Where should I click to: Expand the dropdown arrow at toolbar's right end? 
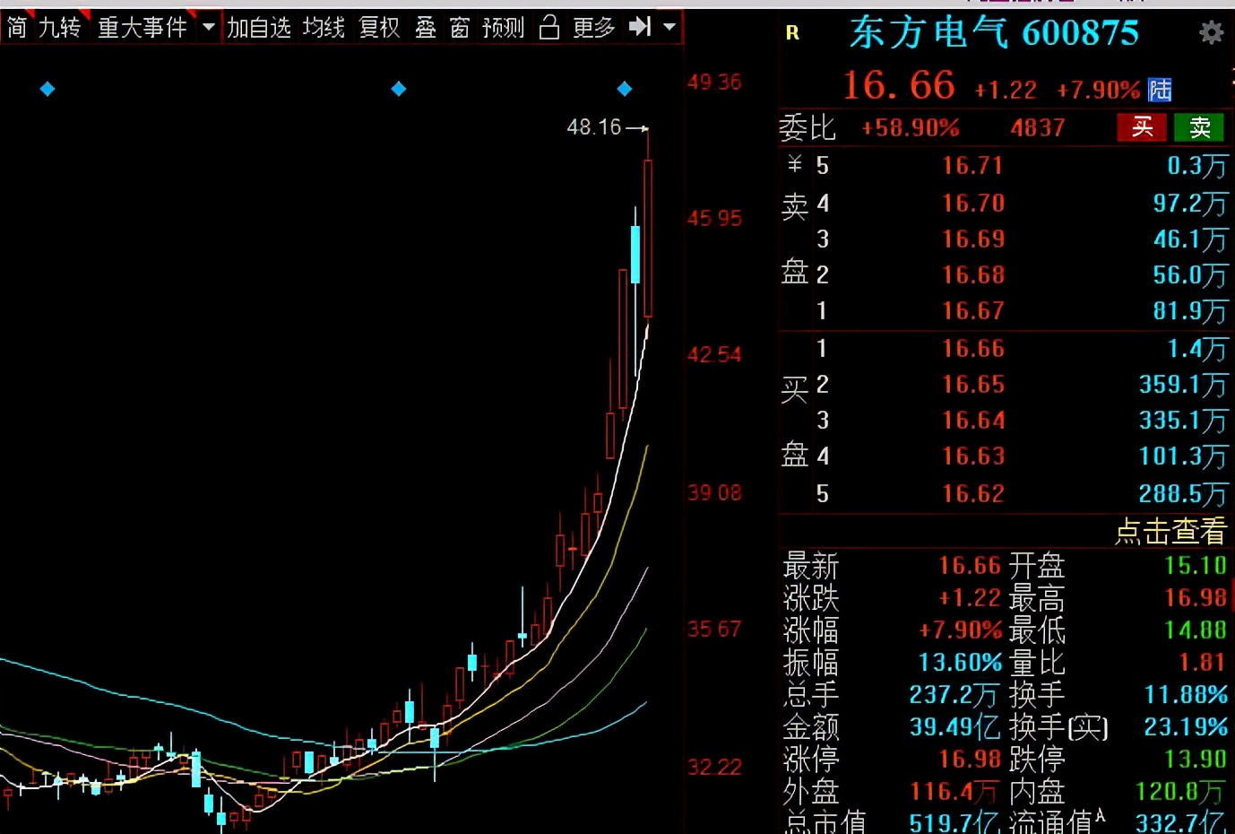pyautogui.click(x=669, y=27)
